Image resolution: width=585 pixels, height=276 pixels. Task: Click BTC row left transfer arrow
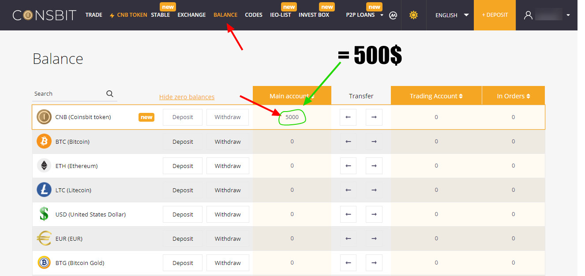coord(348,142)
